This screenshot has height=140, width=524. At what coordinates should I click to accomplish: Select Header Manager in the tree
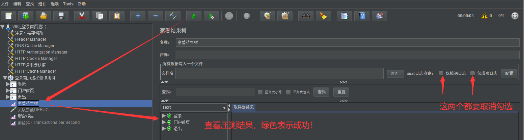tap(31, 39)
